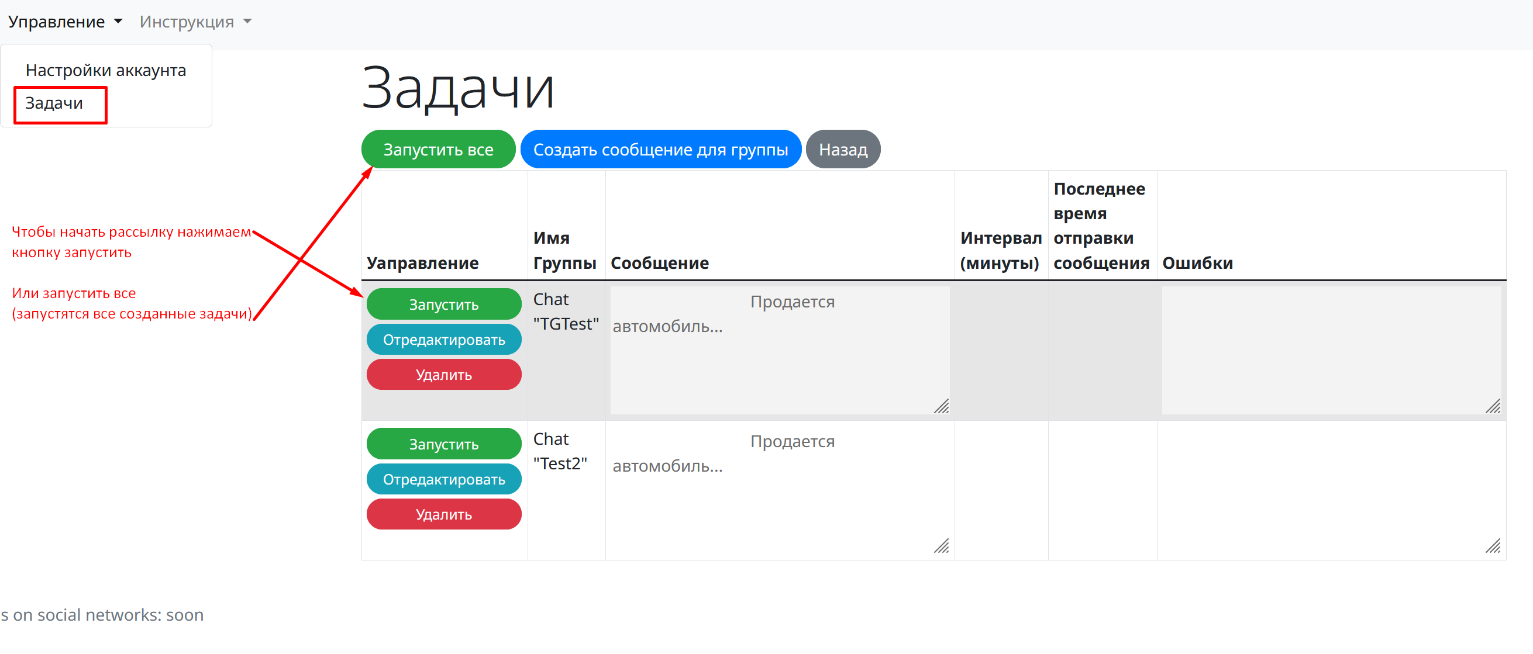This screenshot has height=654, width=1533.
Task: Go back with the Назад button
Action: 842,149
